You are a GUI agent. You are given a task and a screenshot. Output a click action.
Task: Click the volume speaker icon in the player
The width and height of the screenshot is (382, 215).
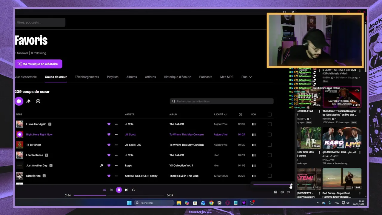(x=282, y=192)
